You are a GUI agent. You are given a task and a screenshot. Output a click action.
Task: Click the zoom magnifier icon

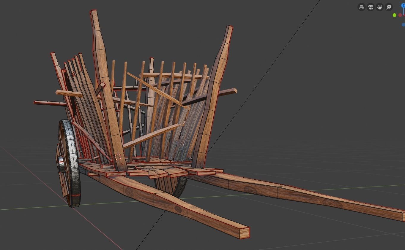389,7
